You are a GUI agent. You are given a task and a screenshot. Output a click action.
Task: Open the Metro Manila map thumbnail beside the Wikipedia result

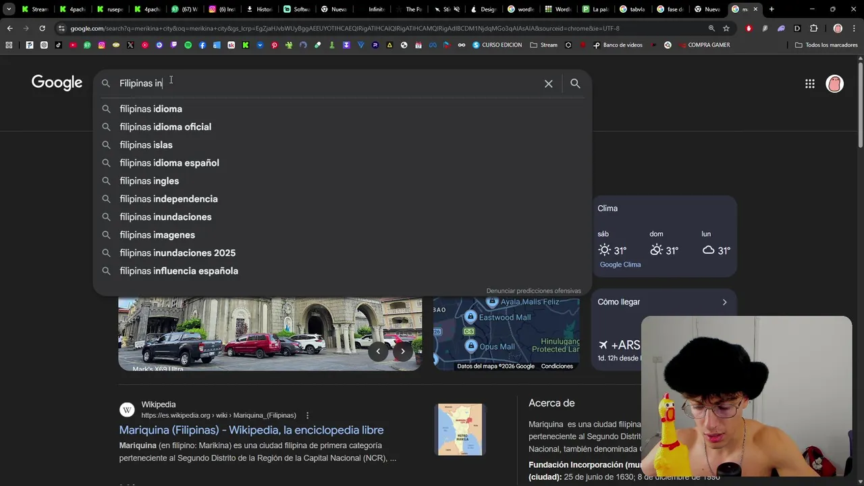(x=460, y=429)
